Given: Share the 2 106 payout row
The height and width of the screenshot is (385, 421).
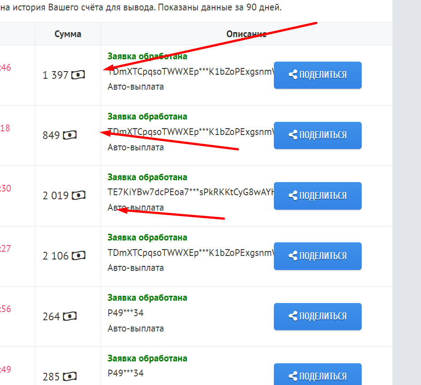Looking at the screenshot, I should tap(318, 256).
